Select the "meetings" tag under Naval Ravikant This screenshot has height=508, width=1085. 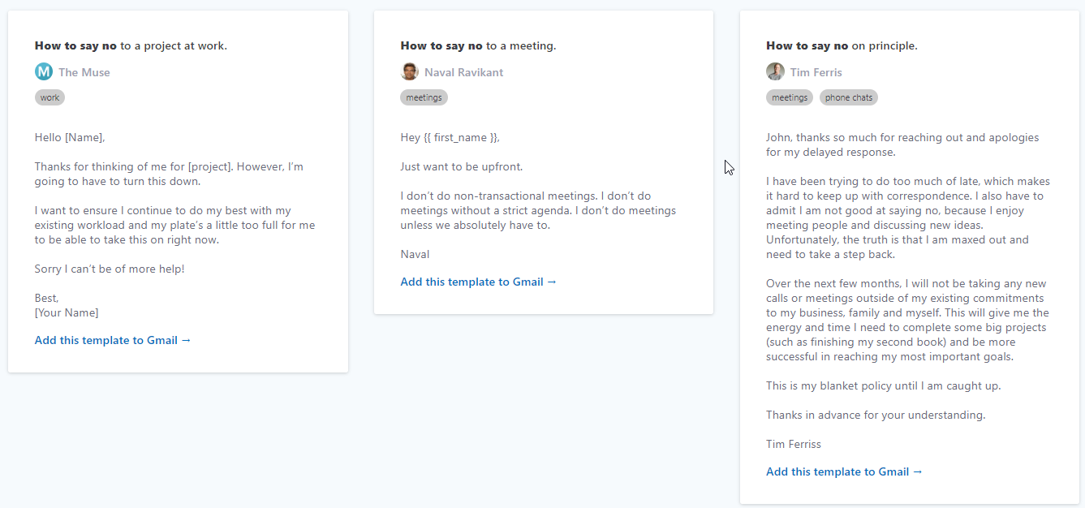tap(424, 97)
